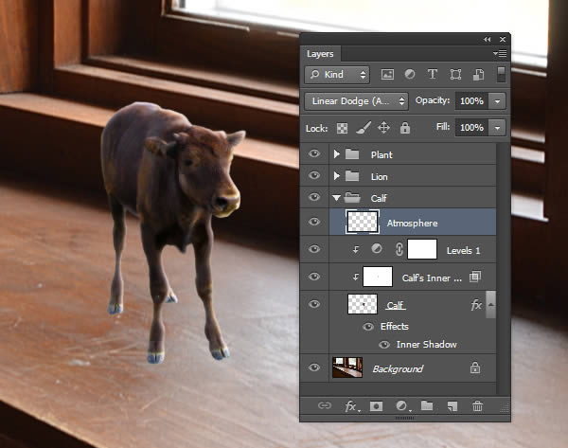Click the 'Background' layer name

[398, 369]
